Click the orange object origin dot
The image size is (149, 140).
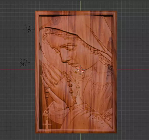point(76,72)
